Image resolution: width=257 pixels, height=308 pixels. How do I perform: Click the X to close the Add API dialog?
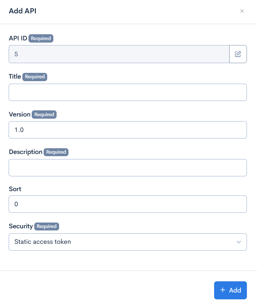click(242, 11)
